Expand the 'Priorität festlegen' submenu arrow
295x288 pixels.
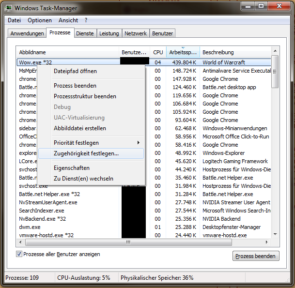[x=139, y=143]
